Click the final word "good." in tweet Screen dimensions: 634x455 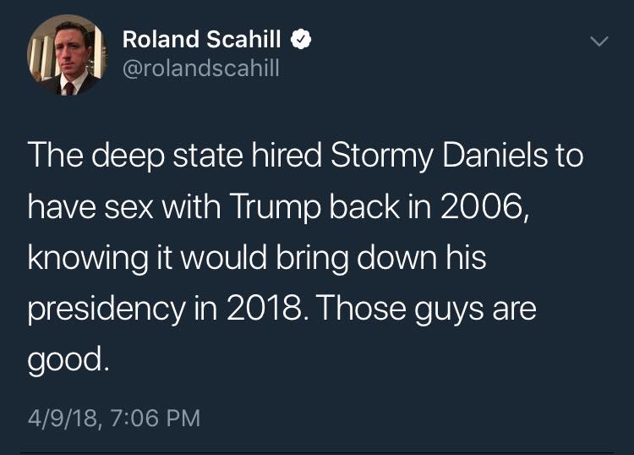pos(68,360)
